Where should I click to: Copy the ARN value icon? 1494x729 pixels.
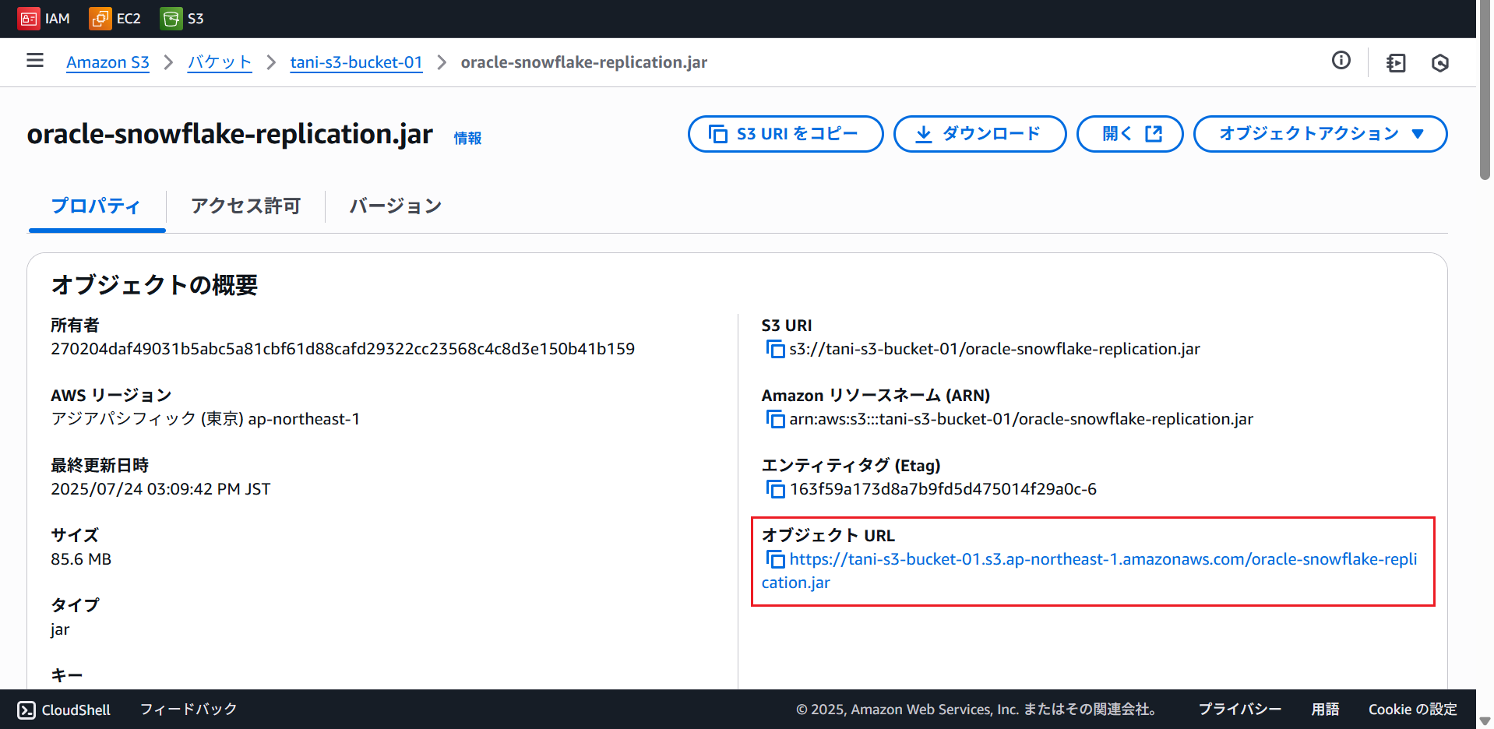[x=775, y=419]
